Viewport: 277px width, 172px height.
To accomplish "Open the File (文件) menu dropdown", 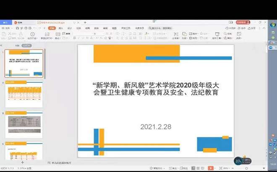I will tap(7, 28).
